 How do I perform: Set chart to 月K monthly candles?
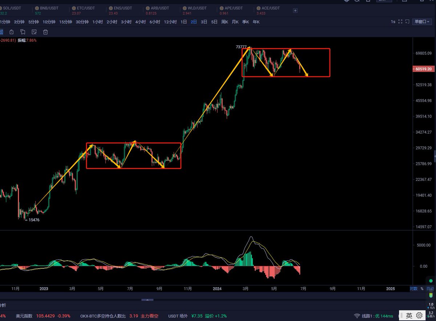(235, 22)
